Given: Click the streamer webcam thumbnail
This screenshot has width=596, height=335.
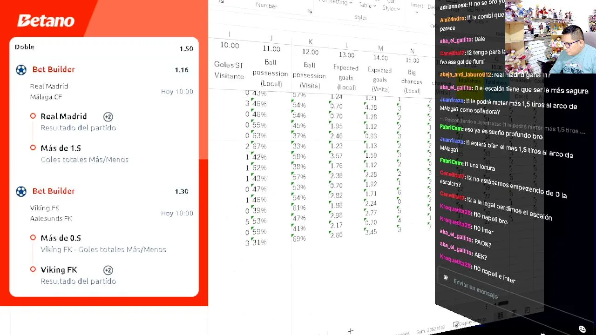Looking at the screenshot, I should point(550,37).
